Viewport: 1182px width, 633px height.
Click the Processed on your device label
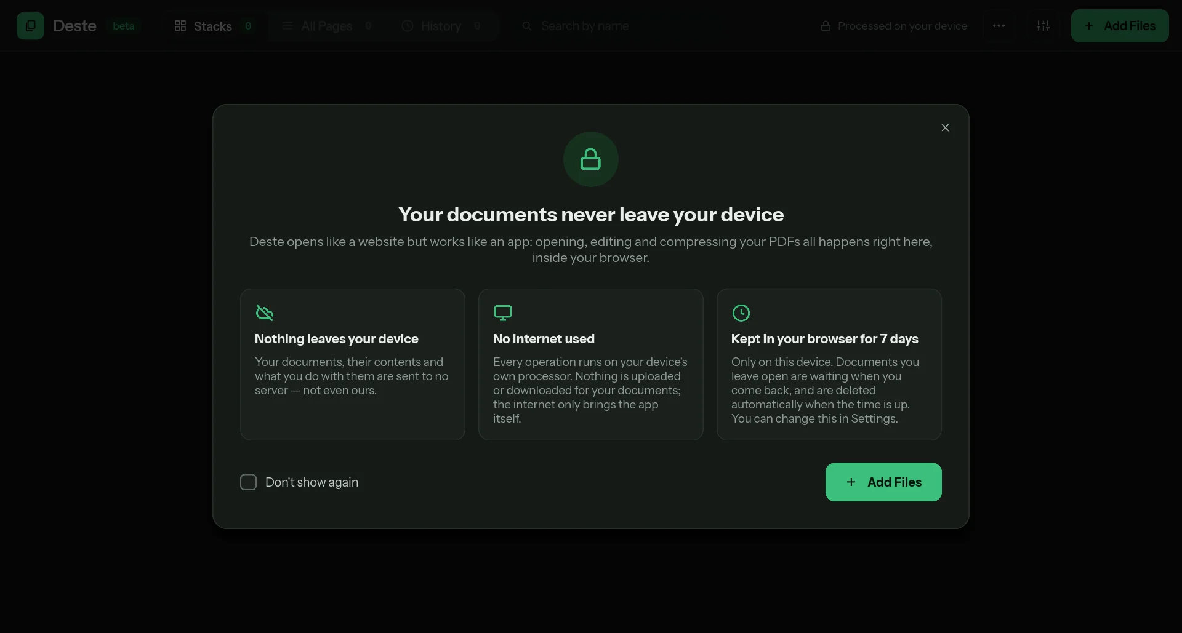tap(902, 26)
